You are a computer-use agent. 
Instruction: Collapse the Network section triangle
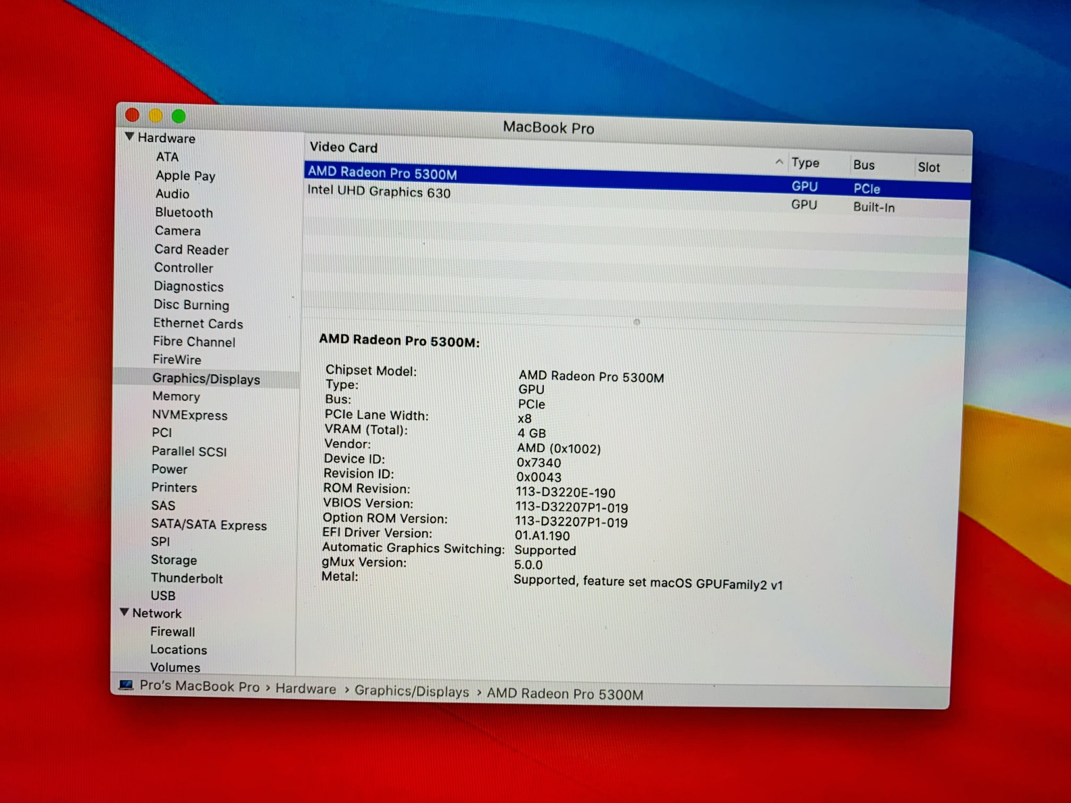[124, 612]
